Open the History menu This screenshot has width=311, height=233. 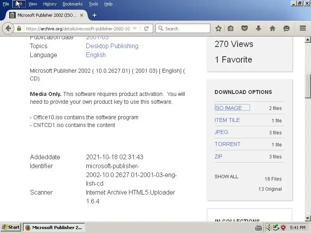(50, 4)
